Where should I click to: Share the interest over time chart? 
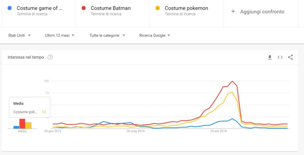[290, 57]
